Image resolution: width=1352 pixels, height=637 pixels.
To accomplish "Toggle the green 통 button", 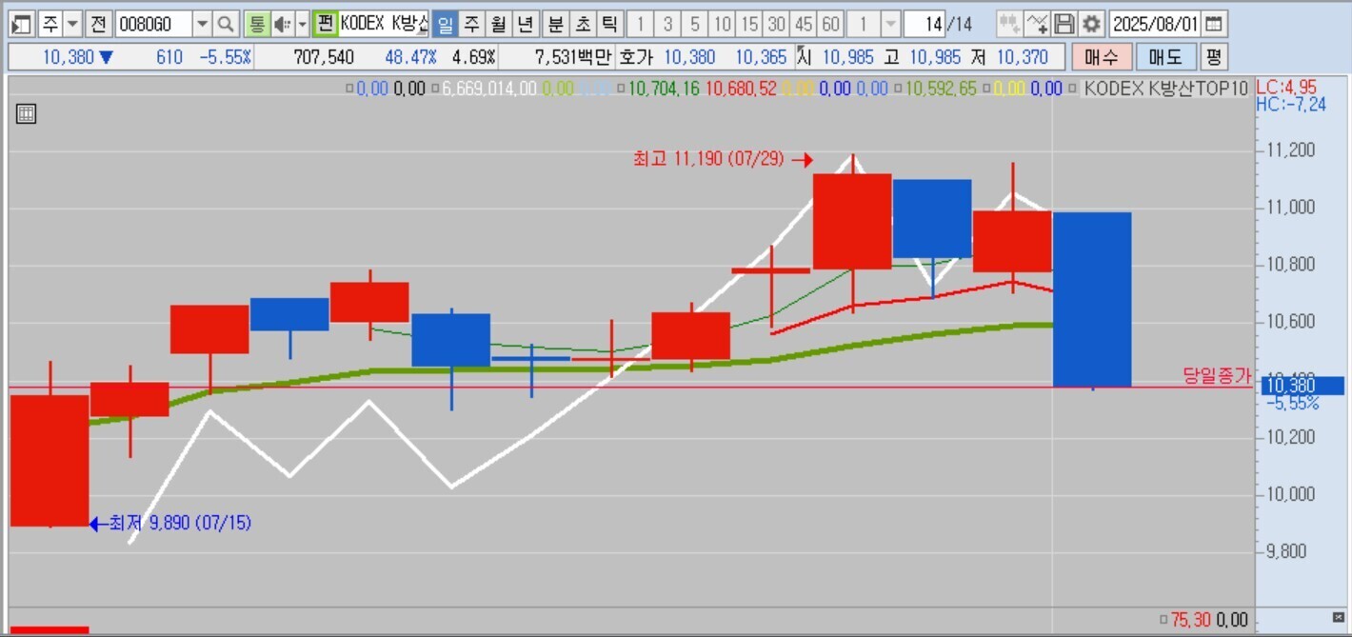I will (256, 24).
